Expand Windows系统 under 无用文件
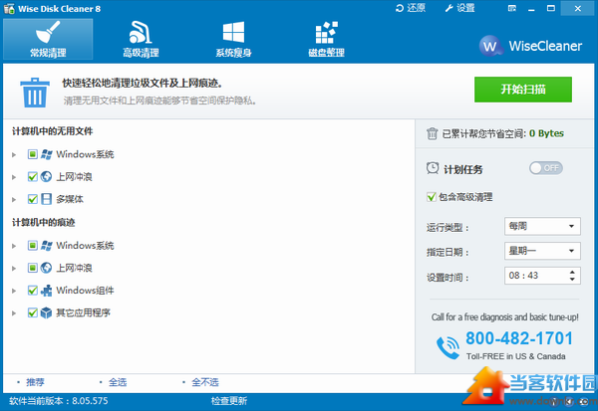The width and height of the screenshot is (598, 411). pyautogui.click(x=14, y=154)
